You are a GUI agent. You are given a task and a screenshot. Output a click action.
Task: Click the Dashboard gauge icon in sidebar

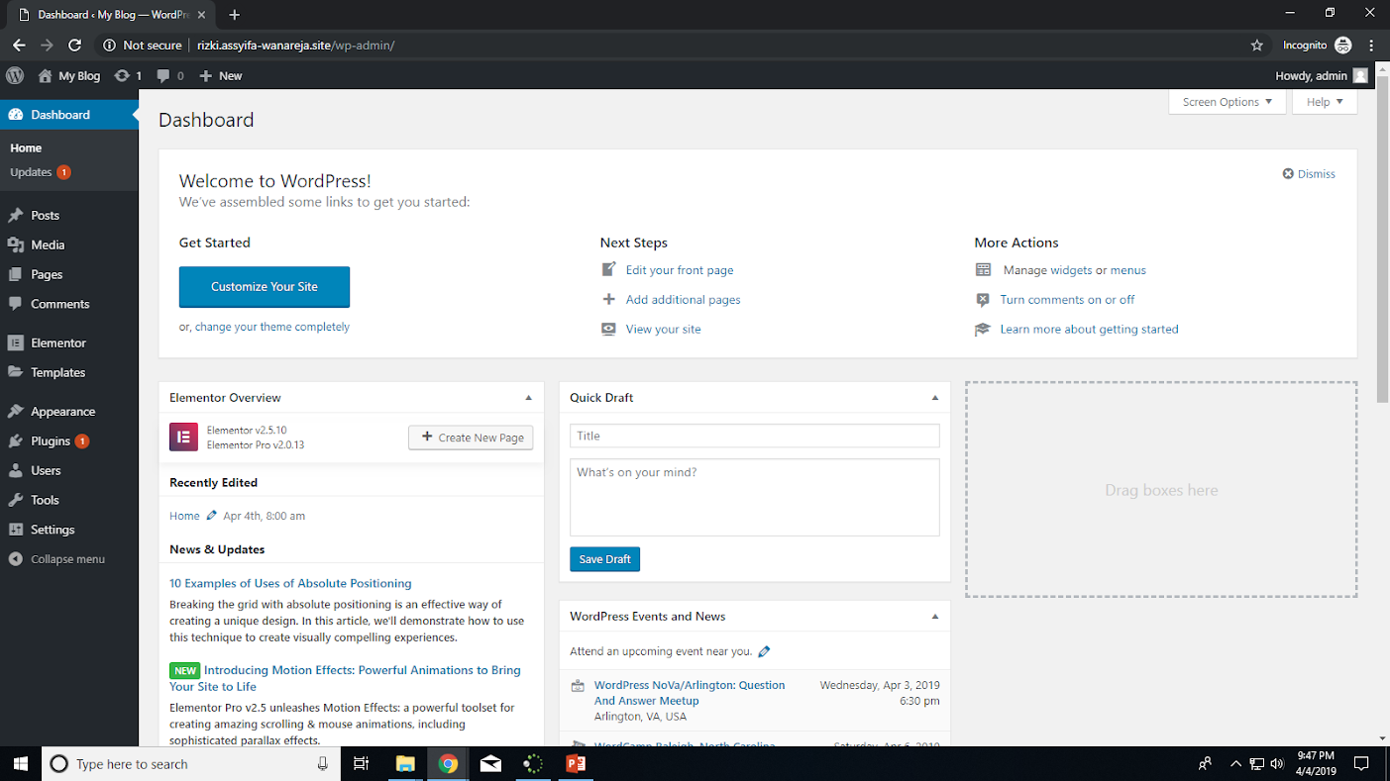16,115
